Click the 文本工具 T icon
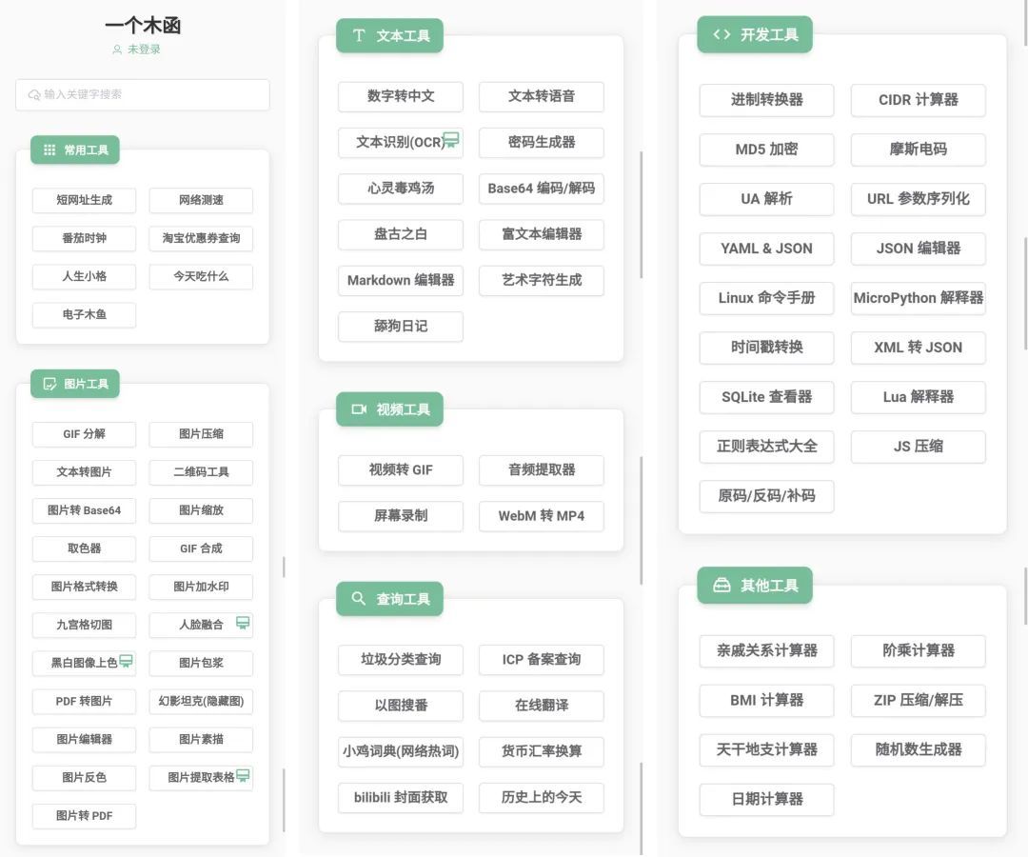 click(x=359, y=35)
